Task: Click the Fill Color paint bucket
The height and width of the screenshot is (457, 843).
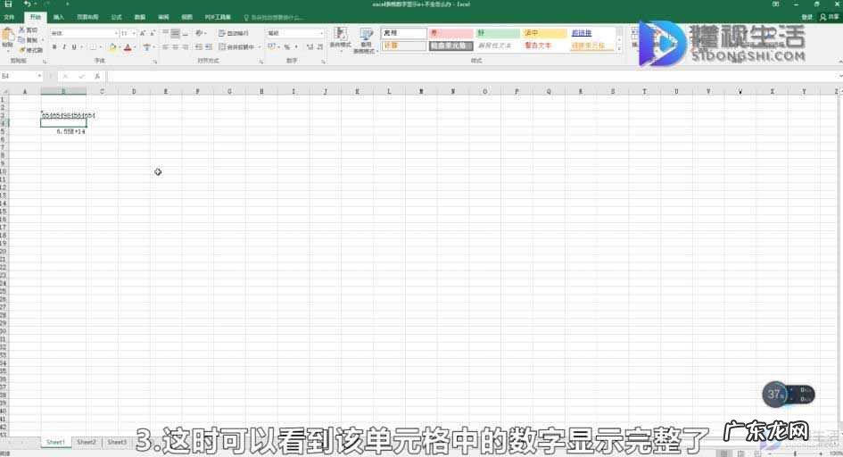Action: (112, 47)
